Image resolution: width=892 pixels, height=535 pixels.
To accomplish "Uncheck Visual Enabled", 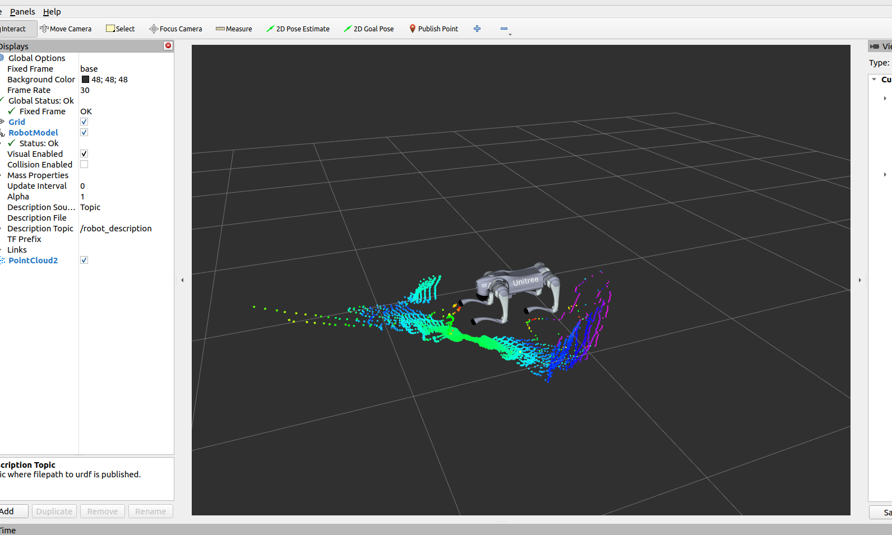I will (84, 154).
